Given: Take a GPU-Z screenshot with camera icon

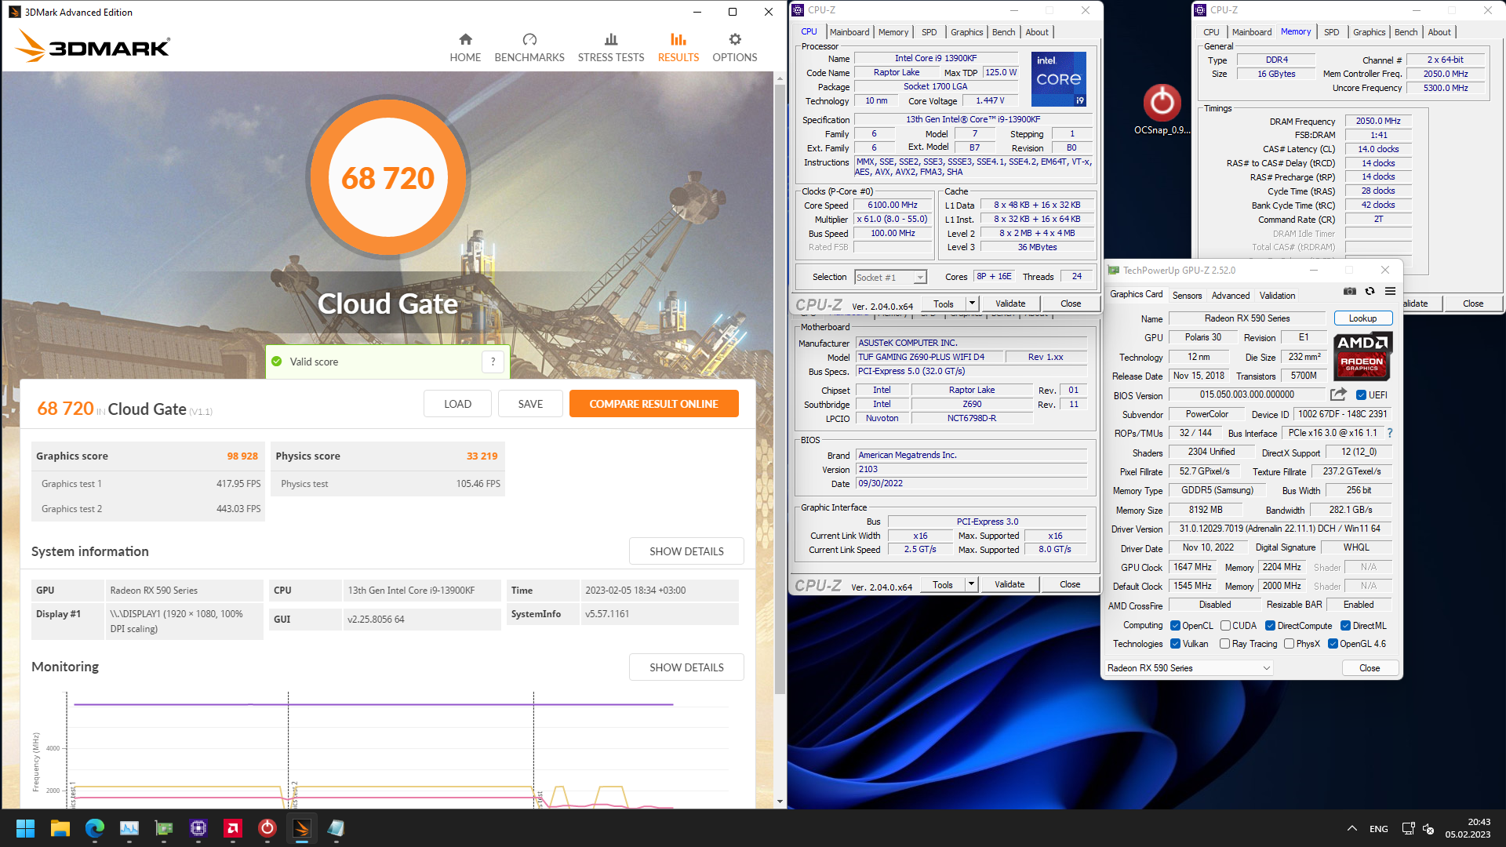Looking at the screenshot, I should pos(1350,291).
